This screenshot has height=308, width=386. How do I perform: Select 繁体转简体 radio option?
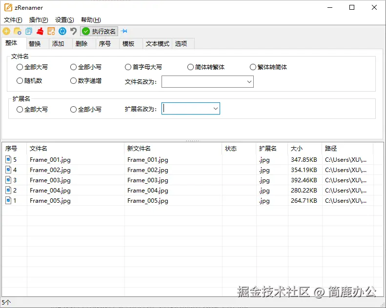[x=253, y=67]
